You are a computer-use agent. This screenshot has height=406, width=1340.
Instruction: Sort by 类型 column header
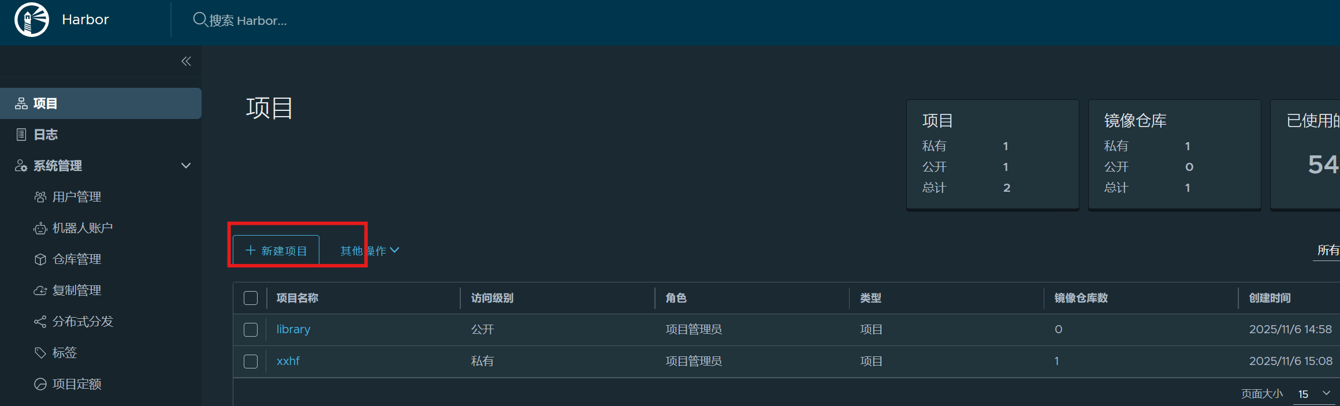(x=870, y=298)
